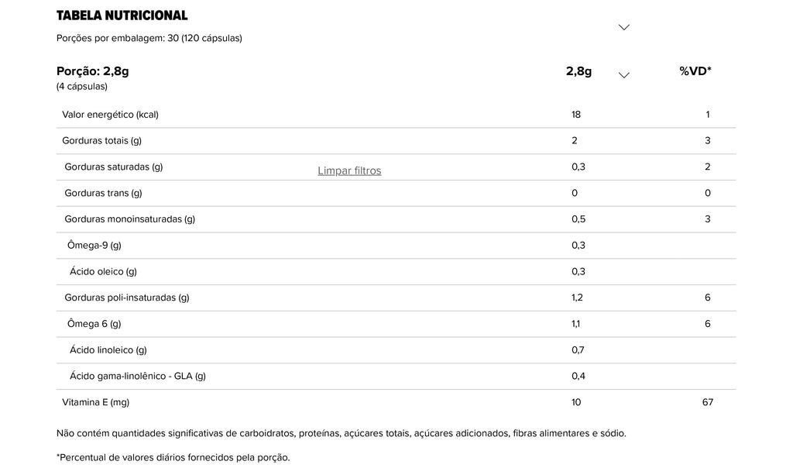Select the Ômega 6 (g) row
This screenshot has height=475, width=793.
click(396, 324)
